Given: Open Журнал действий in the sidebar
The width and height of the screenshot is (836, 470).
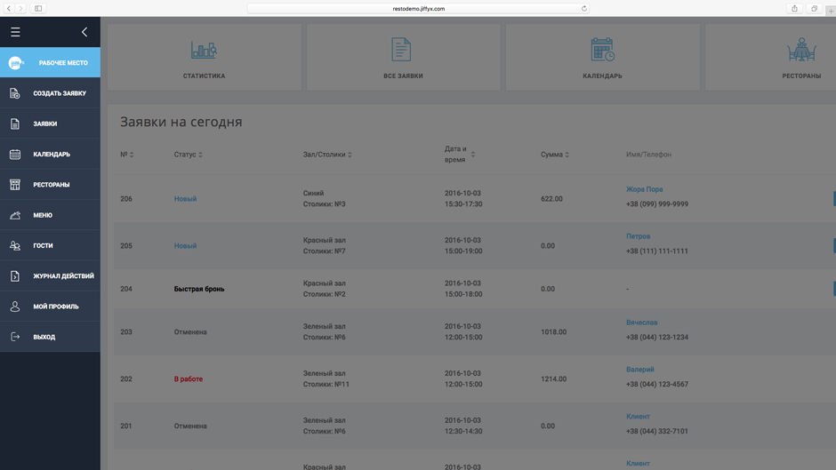Looking at the screenshot, I should [62, 276].
